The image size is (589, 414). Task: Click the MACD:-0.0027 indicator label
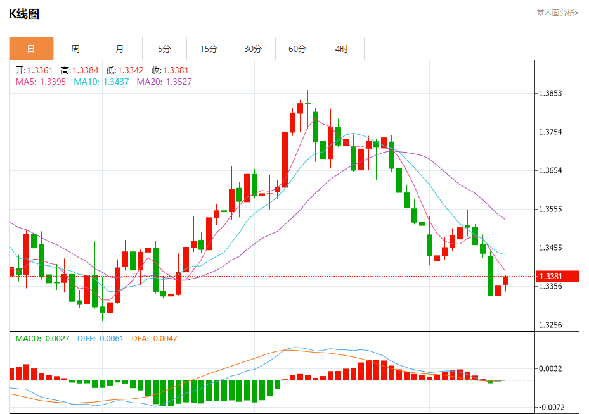tap(42, 338)
